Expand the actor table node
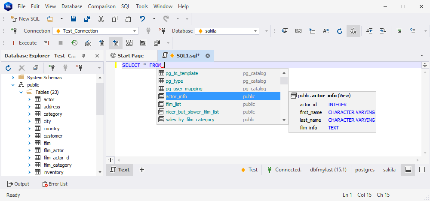The height and width of the screenshot is (201, 430). point(29,99)
